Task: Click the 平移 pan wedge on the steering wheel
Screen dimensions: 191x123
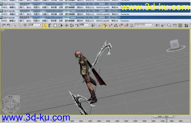Action: tap(11, 113)
